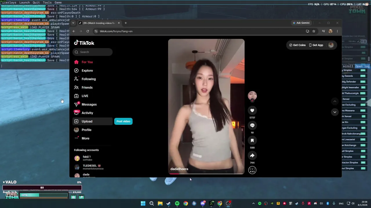Open OBS Studio from the taskbar

228,203
